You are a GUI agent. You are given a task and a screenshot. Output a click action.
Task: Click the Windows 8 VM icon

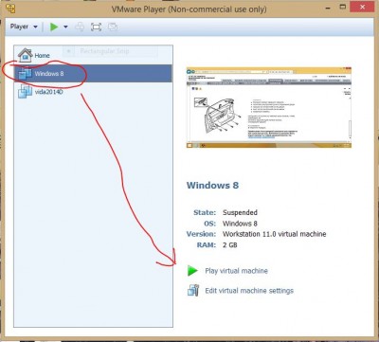pyautogui.click(x=25, y=73)
